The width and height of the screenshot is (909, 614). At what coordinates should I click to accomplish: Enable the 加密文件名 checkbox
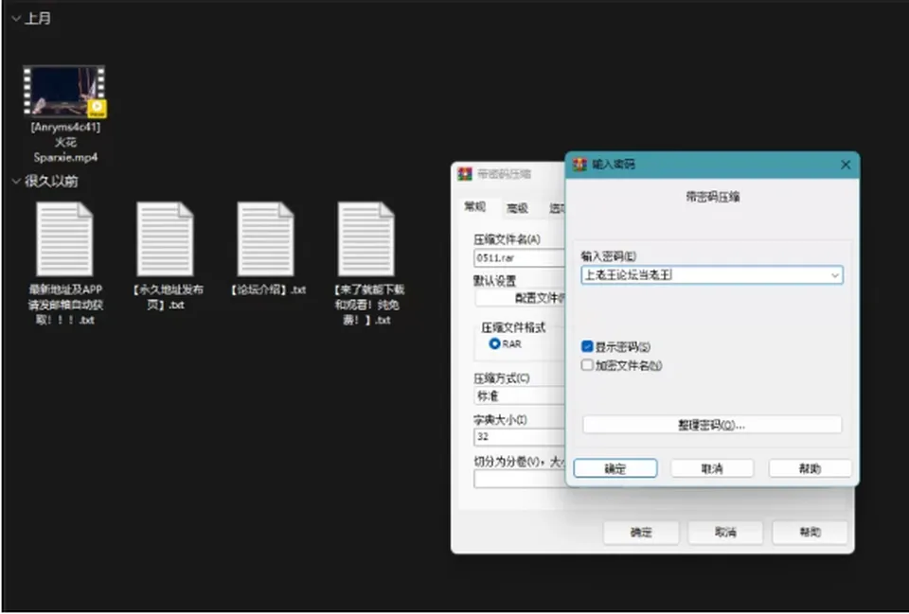[x=587, y=365]
